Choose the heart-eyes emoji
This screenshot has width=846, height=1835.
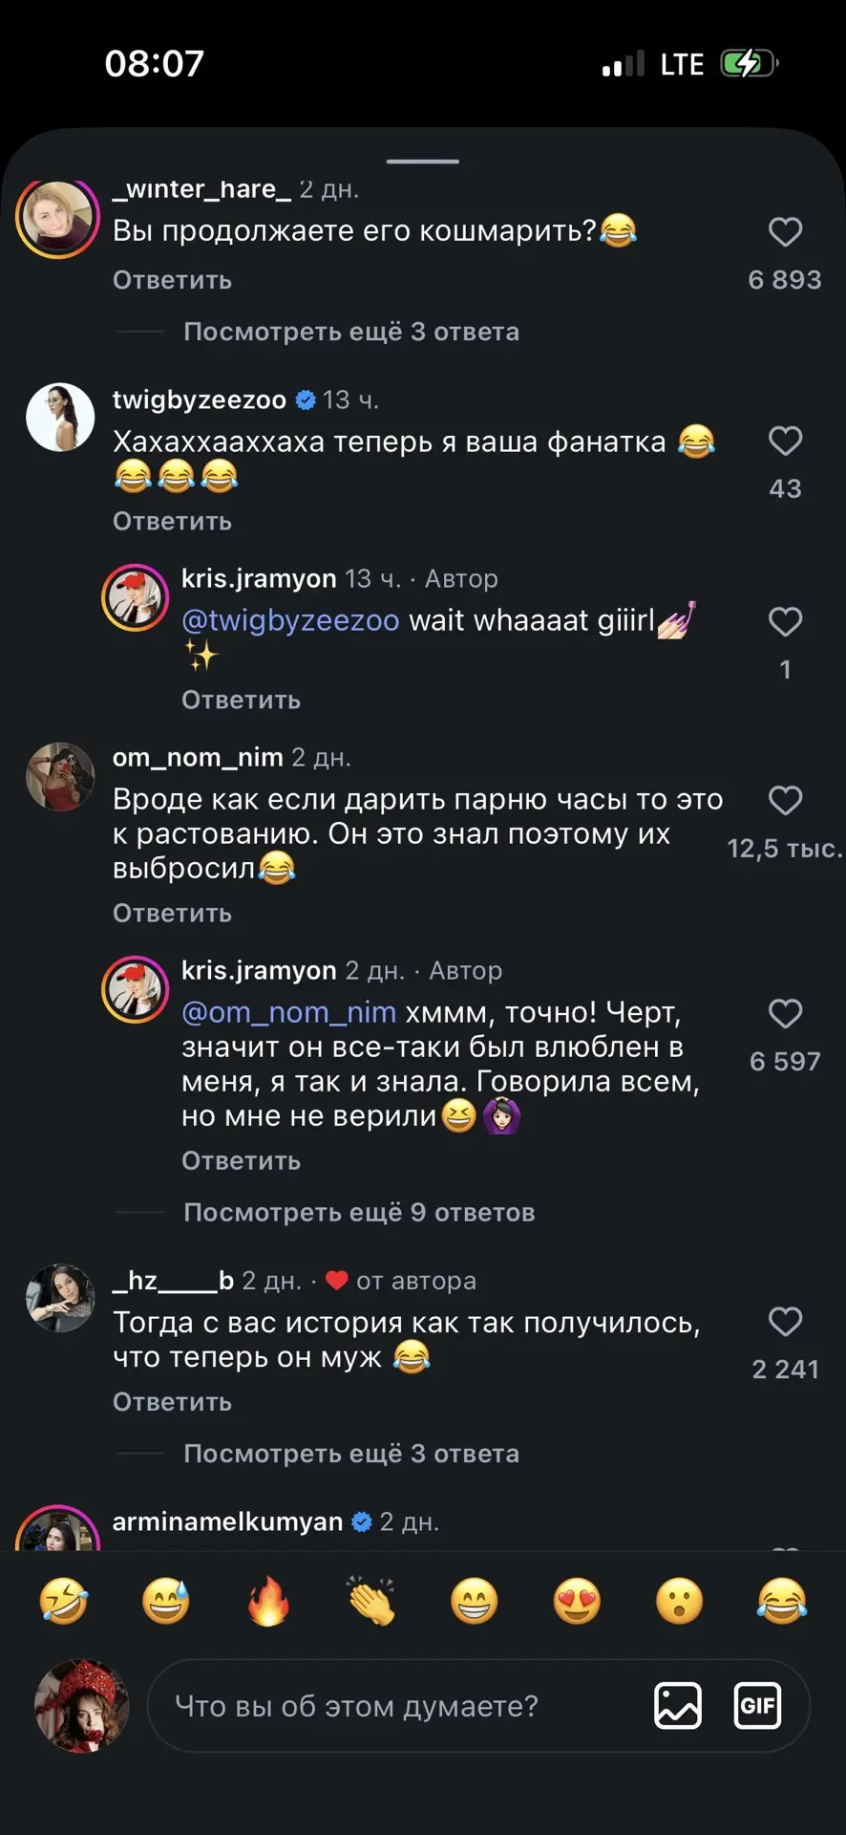coord(577,1601)
